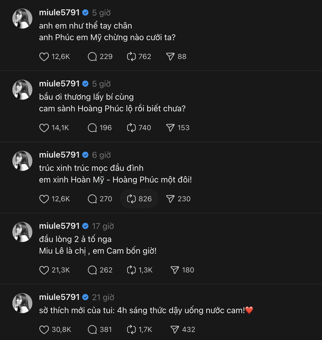This screenshot has height=340, width=322.
Task: Like the 'đầu lòng 2 ả tố nga' post
Action: pos(44,270)
